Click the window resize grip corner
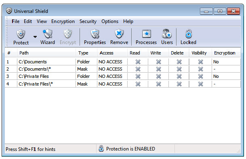This screenshot has width=246, height=159. tap(238, 151)
